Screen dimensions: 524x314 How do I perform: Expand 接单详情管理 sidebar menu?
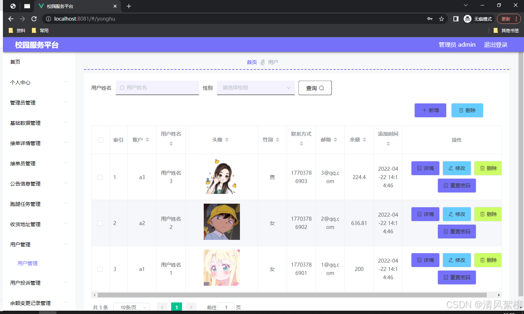[39, 143]
